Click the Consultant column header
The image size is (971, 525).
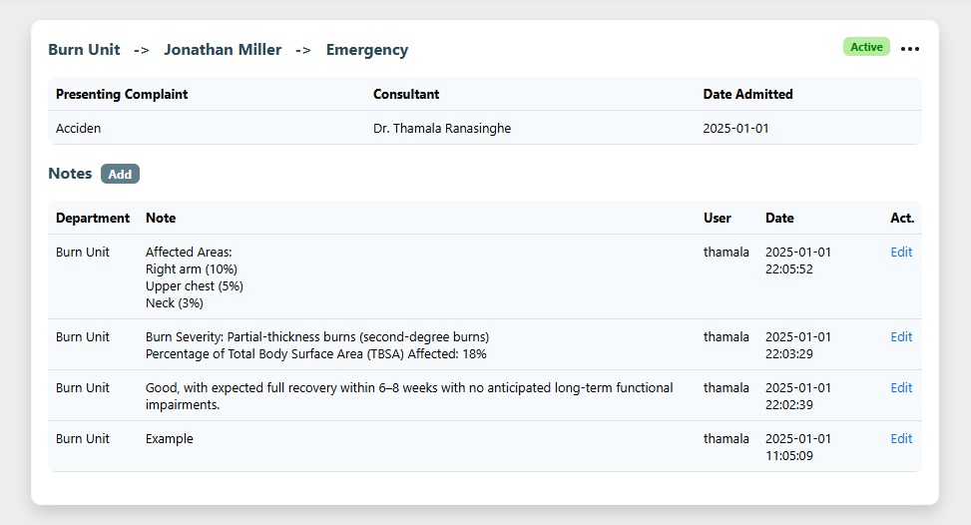pyautogui.click(x=406, y=95)
